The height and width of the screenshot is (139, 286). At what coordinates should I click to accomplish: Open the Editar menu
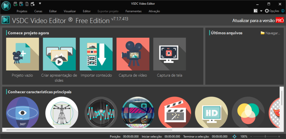click(x=53, y=11)
